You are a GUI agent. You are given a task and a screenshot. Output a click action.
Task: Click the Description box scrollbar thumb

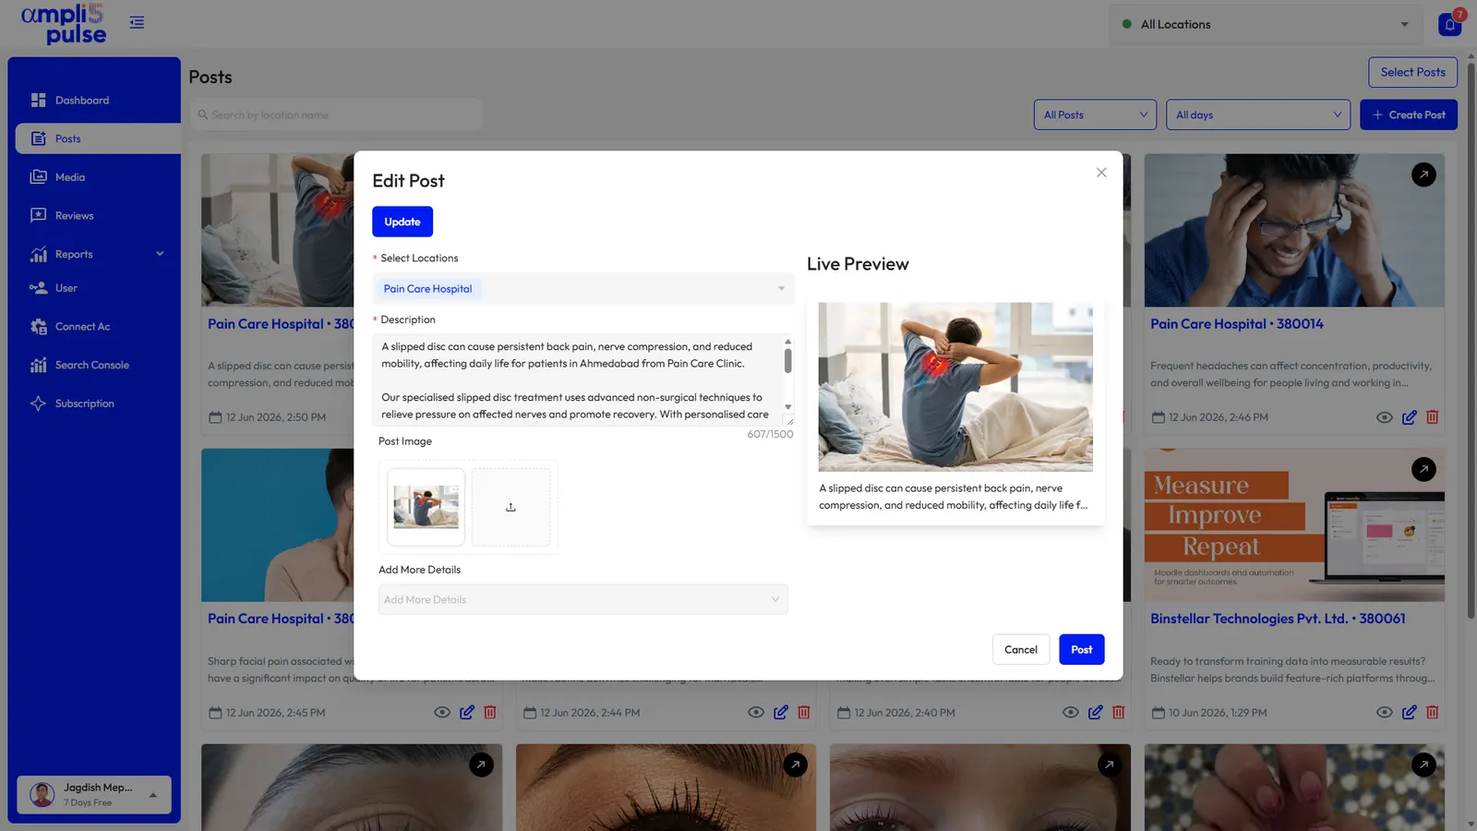click(787, 359)
